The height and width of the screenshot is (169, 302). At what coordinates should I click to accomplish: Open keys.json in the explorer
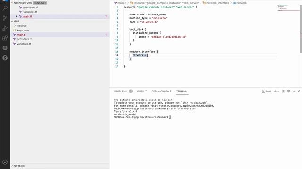coord(23,30)
